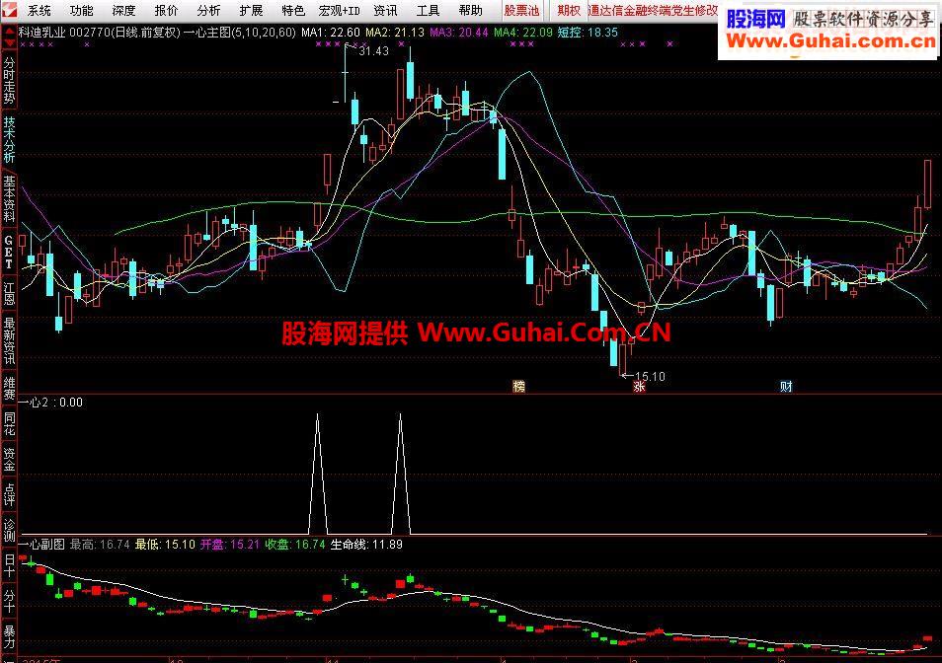
Task: Click the 一心副图 indicator label
Action: (x=41, y=545)
